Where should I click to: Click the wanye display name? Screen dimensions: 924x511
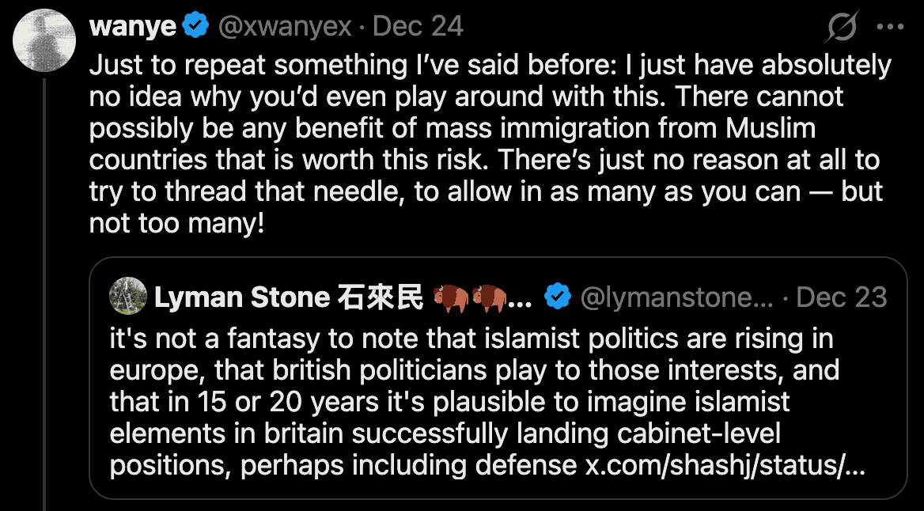[x=133, y=27]
